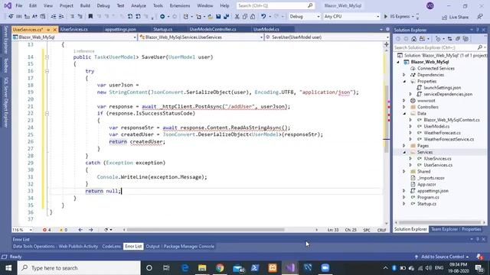The image size is (490, 275).
Task: Click the editor horizontal scrollbar
Action: coord(206,230)
